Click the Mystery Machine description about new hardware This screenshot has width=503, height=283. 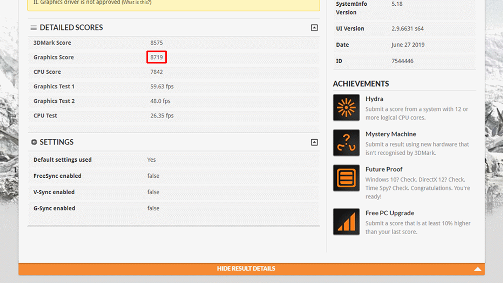[417, 148]
